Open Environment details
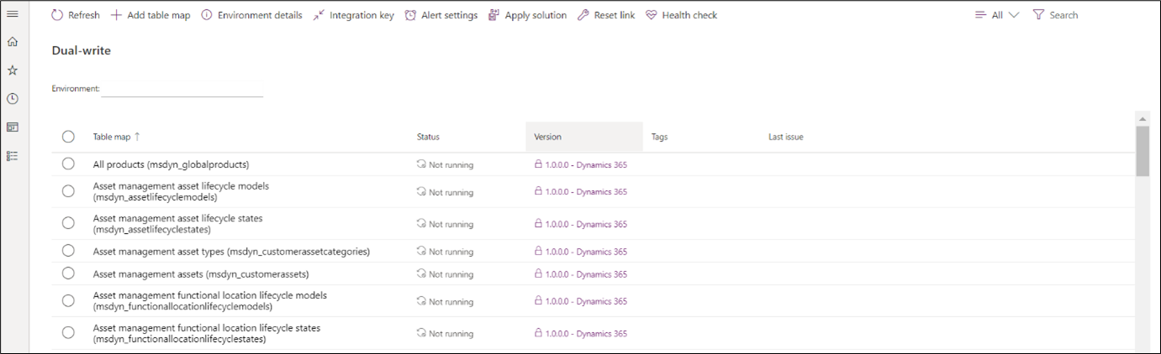This screenshot has width=1161, height=354. (251, 15)
